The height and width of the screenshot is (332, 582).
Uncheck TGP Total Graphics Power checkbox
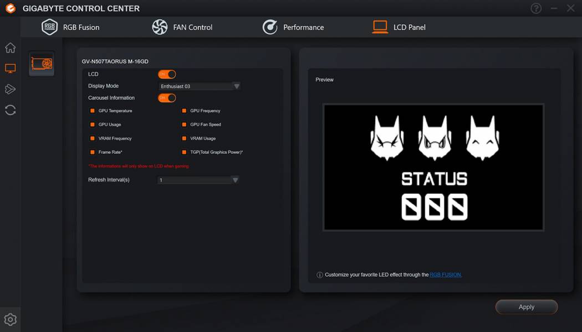[x=184, y=152]
